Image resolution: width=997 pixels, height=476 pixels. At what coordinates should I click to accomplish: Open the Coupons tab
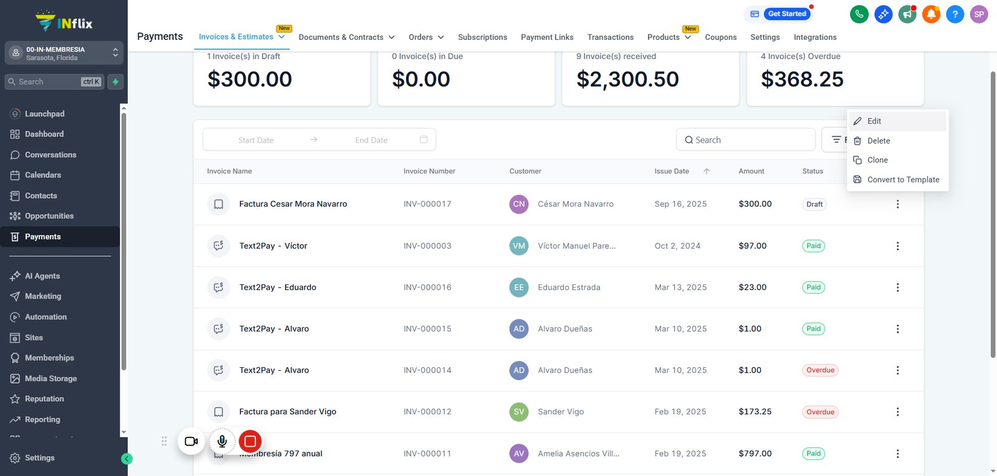click(721, 37)
